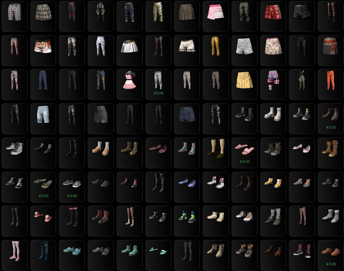Choose the pink and white layered skirt
344x271 pixels.
(x=216, y=12)
